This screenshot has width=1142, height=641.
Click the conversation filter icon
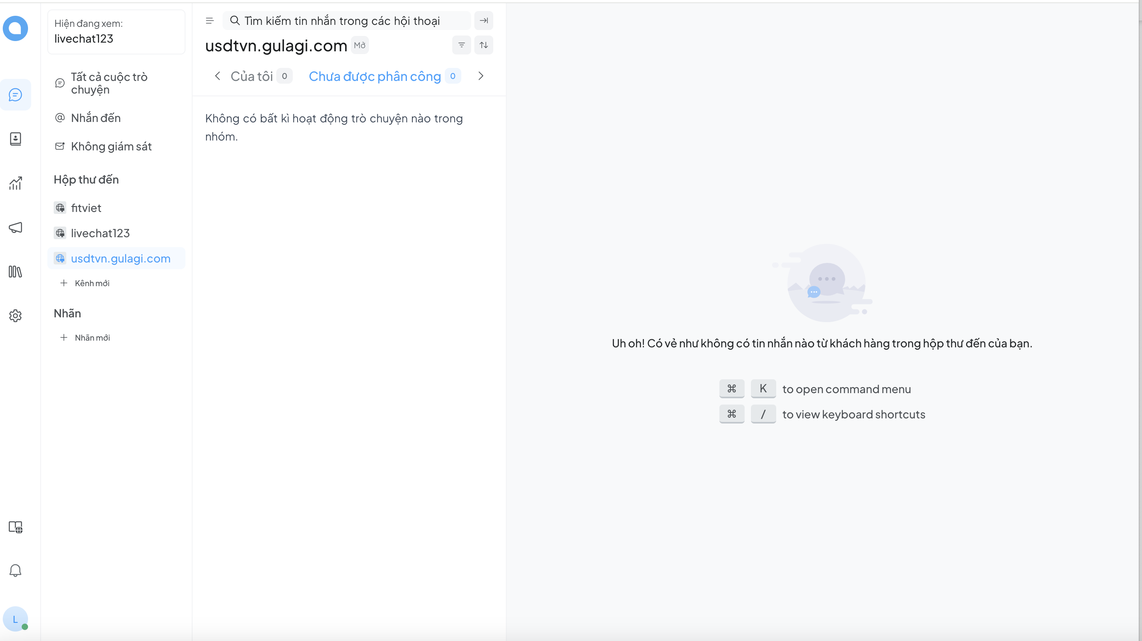click(x=462, y=45)
